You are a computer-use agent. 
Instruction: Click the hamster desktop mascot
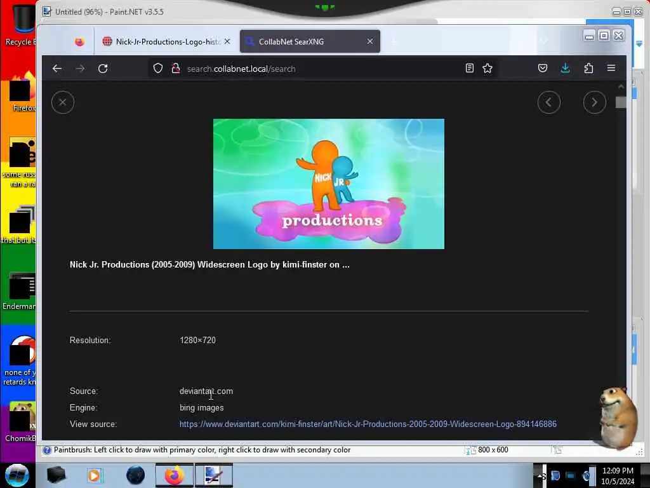point(618,417)
